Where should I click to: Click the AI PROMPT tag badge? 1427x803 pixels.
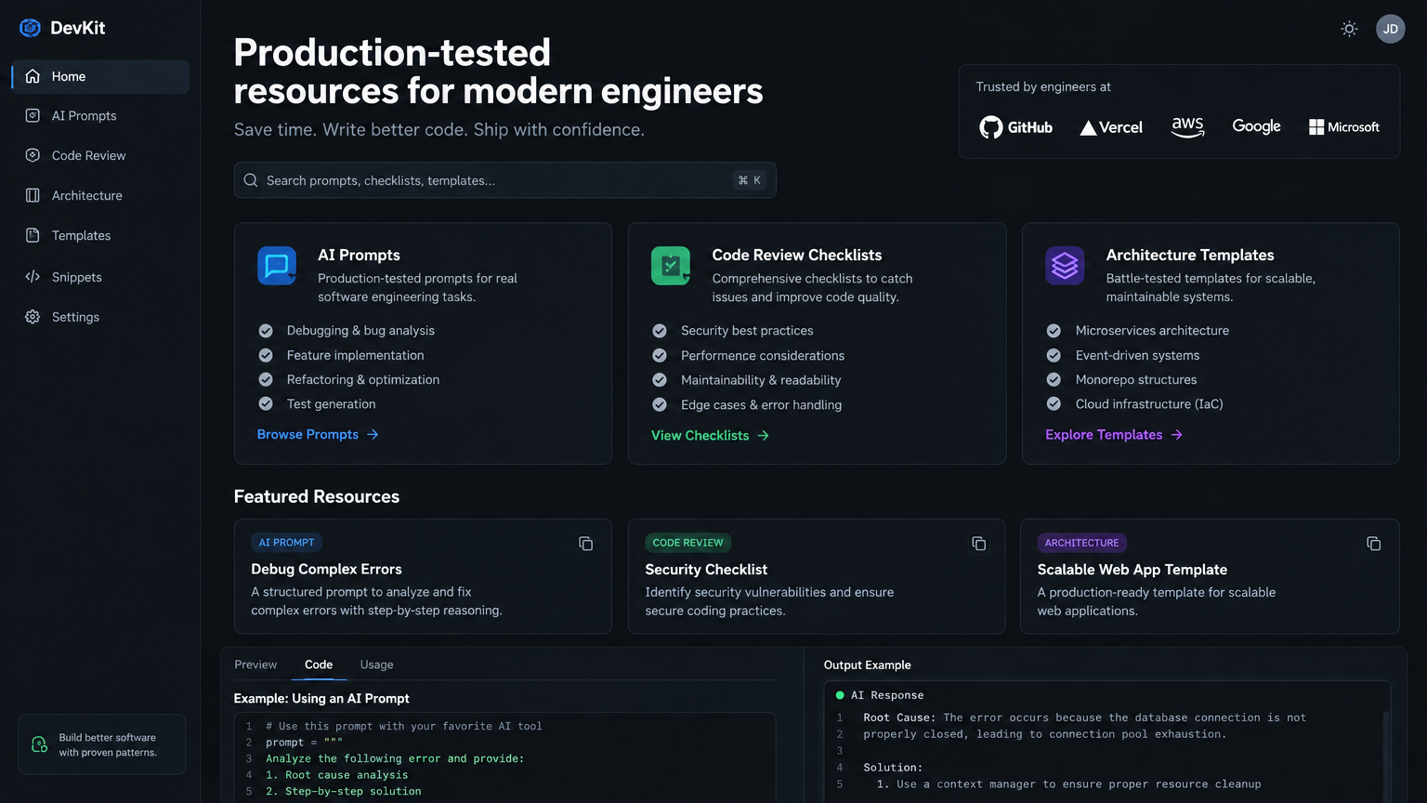[x=286, y=543]
